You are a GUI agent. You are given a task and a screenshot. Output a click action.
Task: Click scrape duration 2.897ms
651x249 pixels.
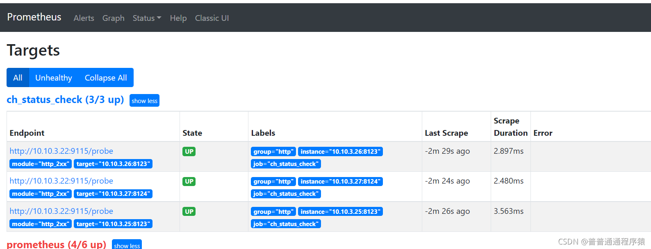click(x=509, y=151)
